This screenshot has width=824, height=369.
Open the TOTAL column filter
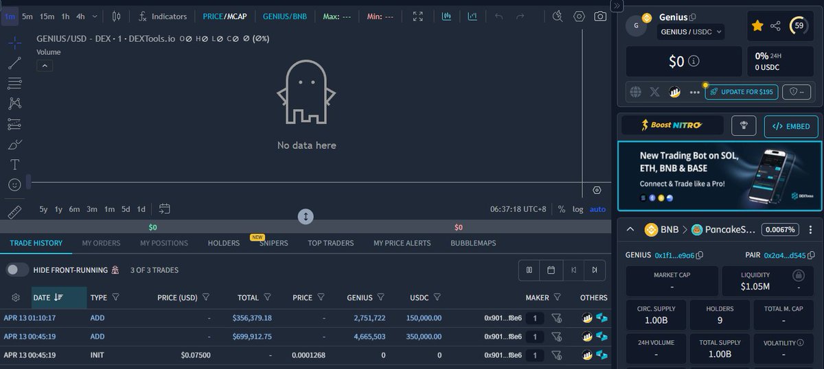click(x=267, y=298)
